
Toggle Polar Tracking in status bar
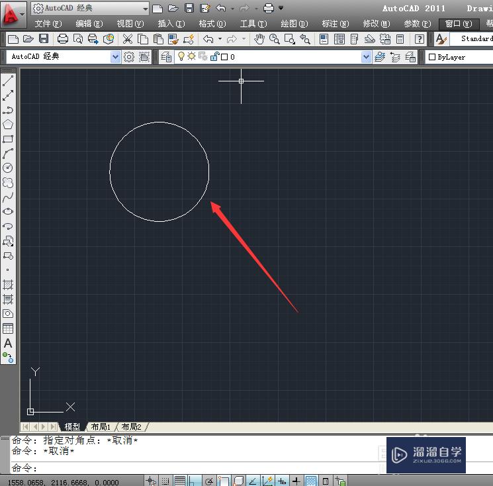pyautogui.click(x=209, y=481)
